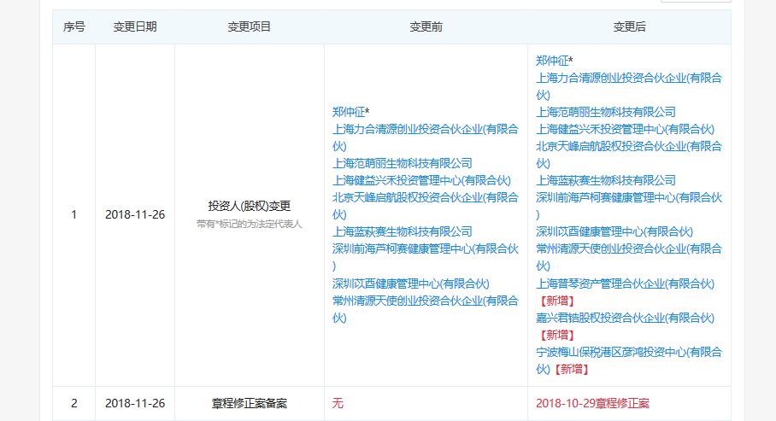Click the 变更后 column header
776x421 pixels.
pyautogui.click(x=629, y=26)
